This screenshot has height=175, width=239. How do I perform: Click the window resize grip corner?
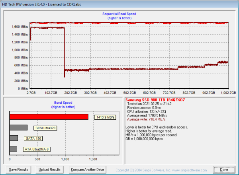tap(237, 173)
